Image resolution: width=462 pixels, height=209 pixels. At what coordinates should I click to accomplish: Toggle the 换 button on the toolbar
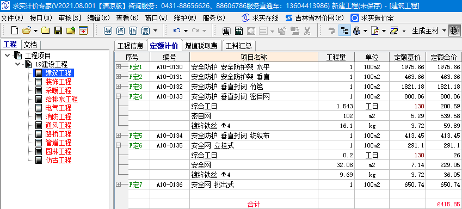[454, 30]
